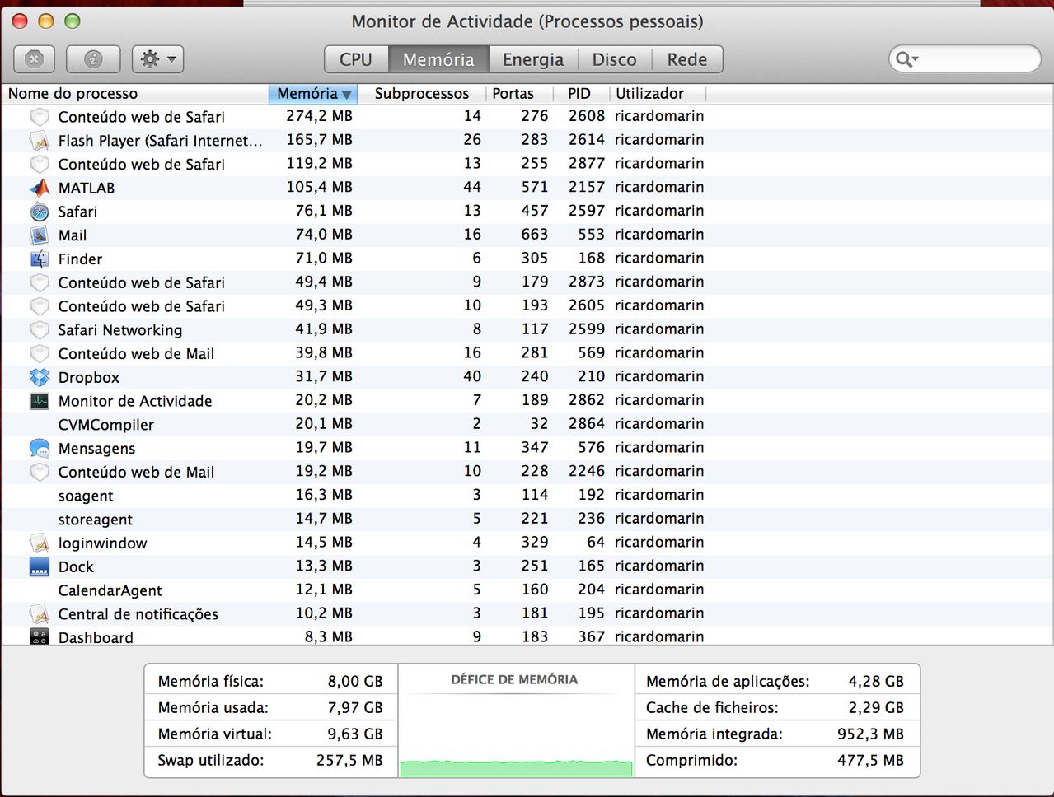
Task: Click the search field
Action: (965, 58)
